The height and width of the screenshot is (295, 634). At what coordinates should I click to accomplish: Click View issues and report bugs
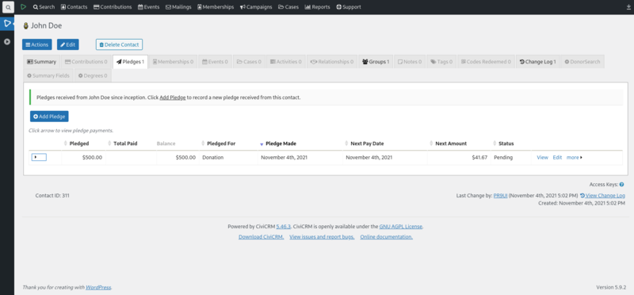[x=322, y=237]
